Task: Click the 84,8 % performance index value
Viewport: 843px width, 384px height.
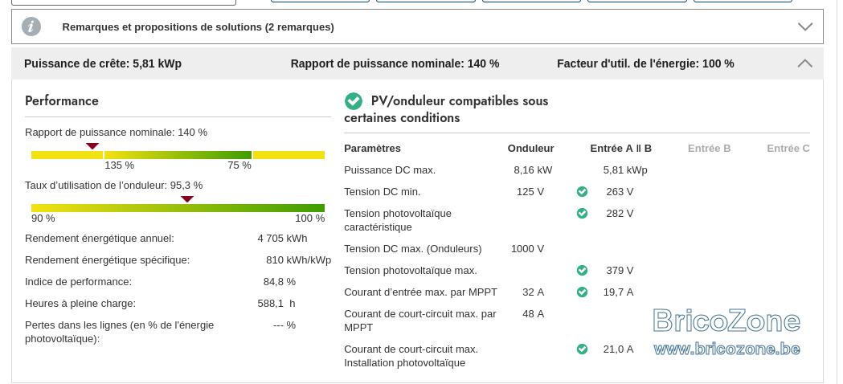Action: (280, 282)
